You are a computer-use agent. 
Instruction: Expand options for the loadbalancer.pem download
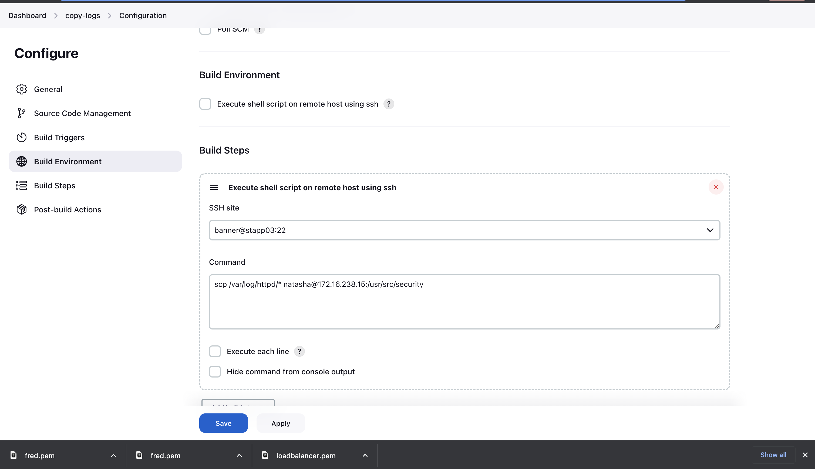(365, 455)
